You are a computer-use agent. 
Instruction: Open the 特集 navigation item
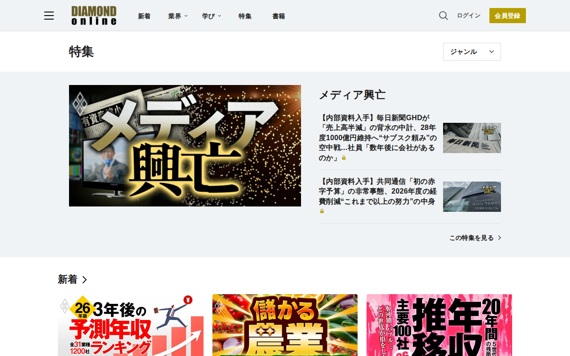[x=245, y=16]
